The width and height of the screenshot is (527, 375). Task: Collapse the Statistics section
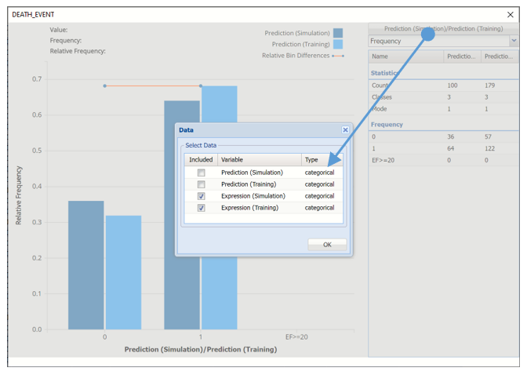(x=384, y=73)
